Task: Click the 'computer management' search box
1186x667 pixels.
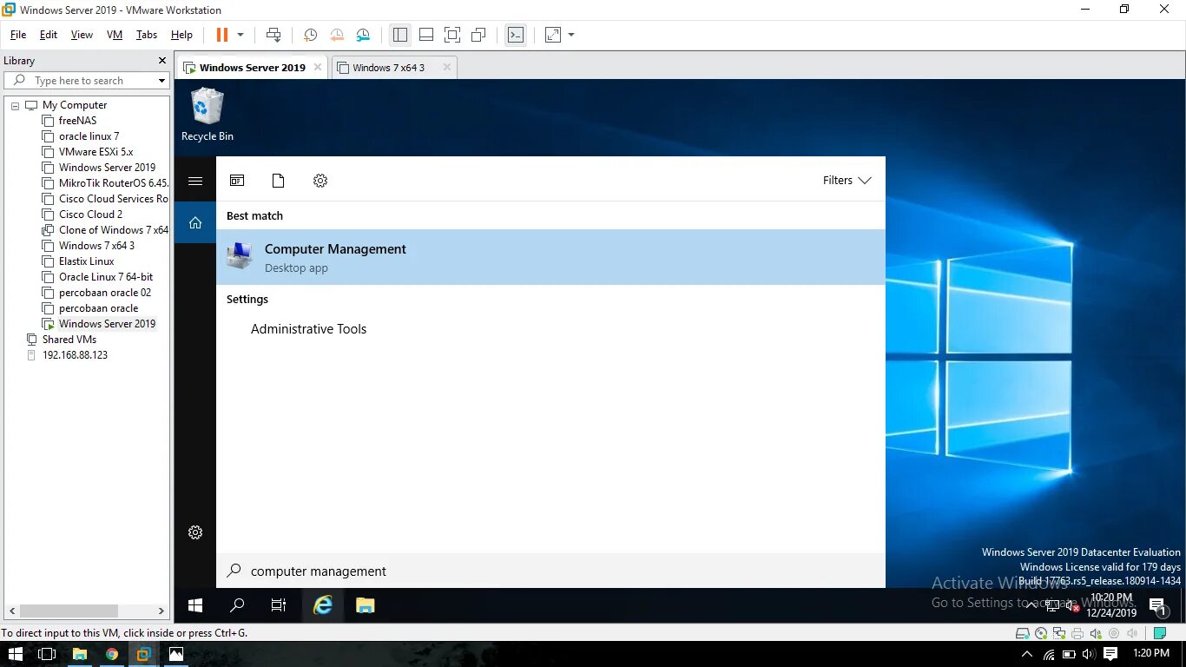Action: (550, 571)
